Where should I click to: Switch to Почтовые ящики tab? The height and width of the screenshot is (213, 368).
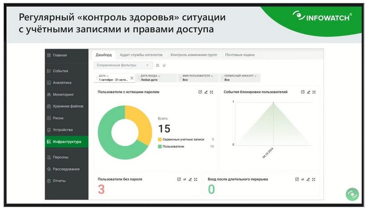240,55
